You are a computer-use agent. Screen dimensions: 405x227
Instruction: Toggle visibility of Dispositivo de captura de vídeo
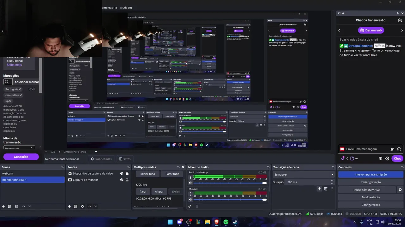(121, 173)
